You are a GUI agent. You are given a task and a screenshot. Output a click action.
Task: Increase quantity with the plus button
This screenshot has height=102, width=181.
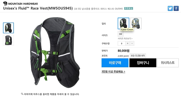[127, 44]
